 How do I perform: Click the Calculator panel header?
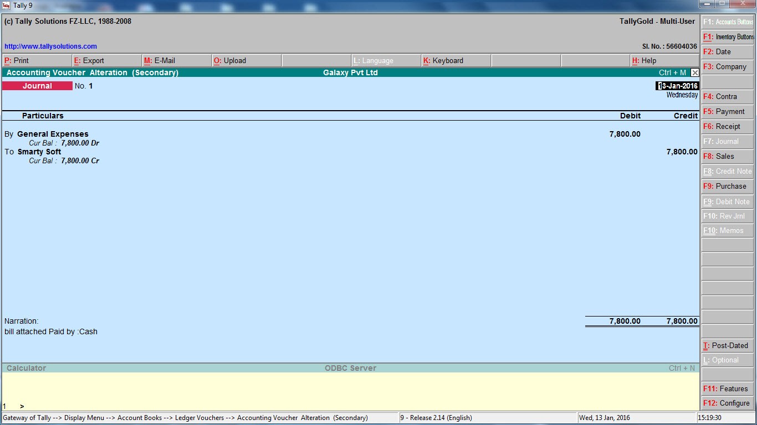point(26,368)
